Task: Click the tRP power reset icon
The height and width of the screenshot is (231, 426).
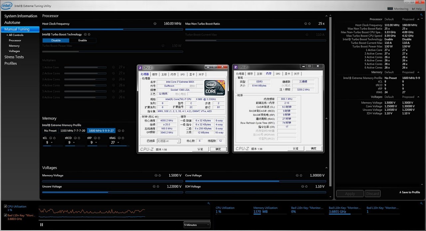Action: pyautogui.click(x=99, y=138)
